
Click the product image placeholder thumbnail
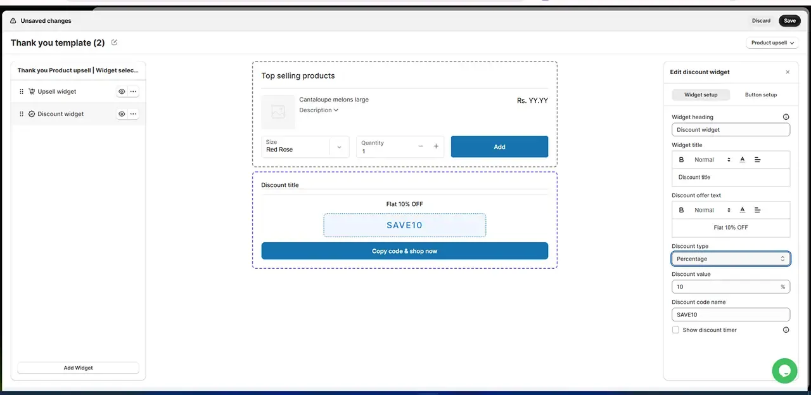pos(278,112)
